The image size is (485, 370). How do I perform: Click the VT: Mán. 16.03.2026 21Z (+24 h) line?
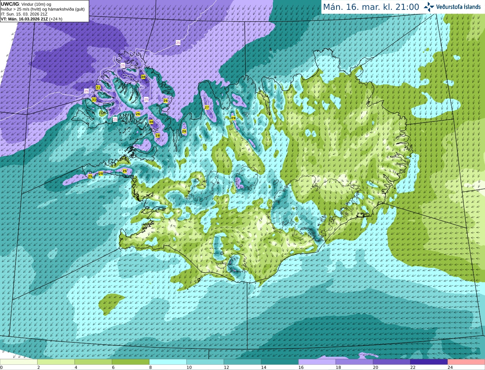31,19
